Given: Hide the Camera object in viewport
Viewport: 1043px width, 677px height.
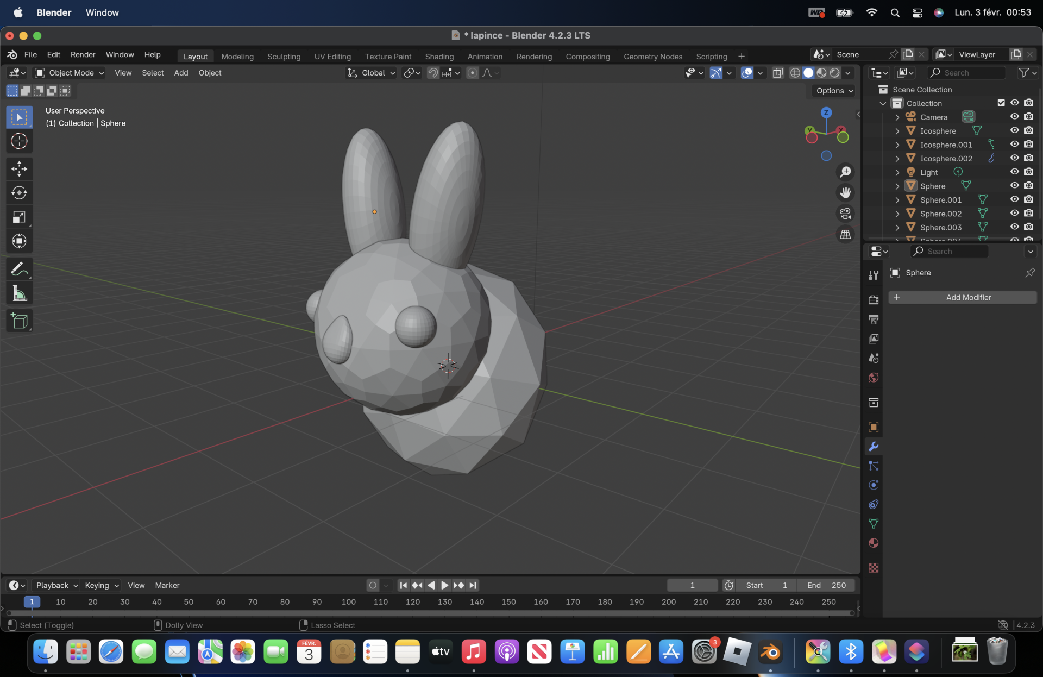Looking at the screenshot, I should [1014, 117].
